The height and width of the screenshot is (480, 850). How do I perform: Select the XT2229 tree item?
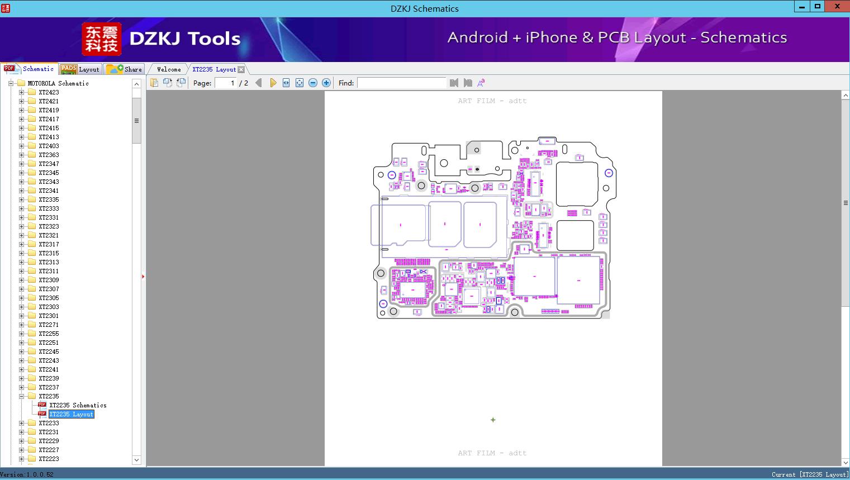[49, 441]
